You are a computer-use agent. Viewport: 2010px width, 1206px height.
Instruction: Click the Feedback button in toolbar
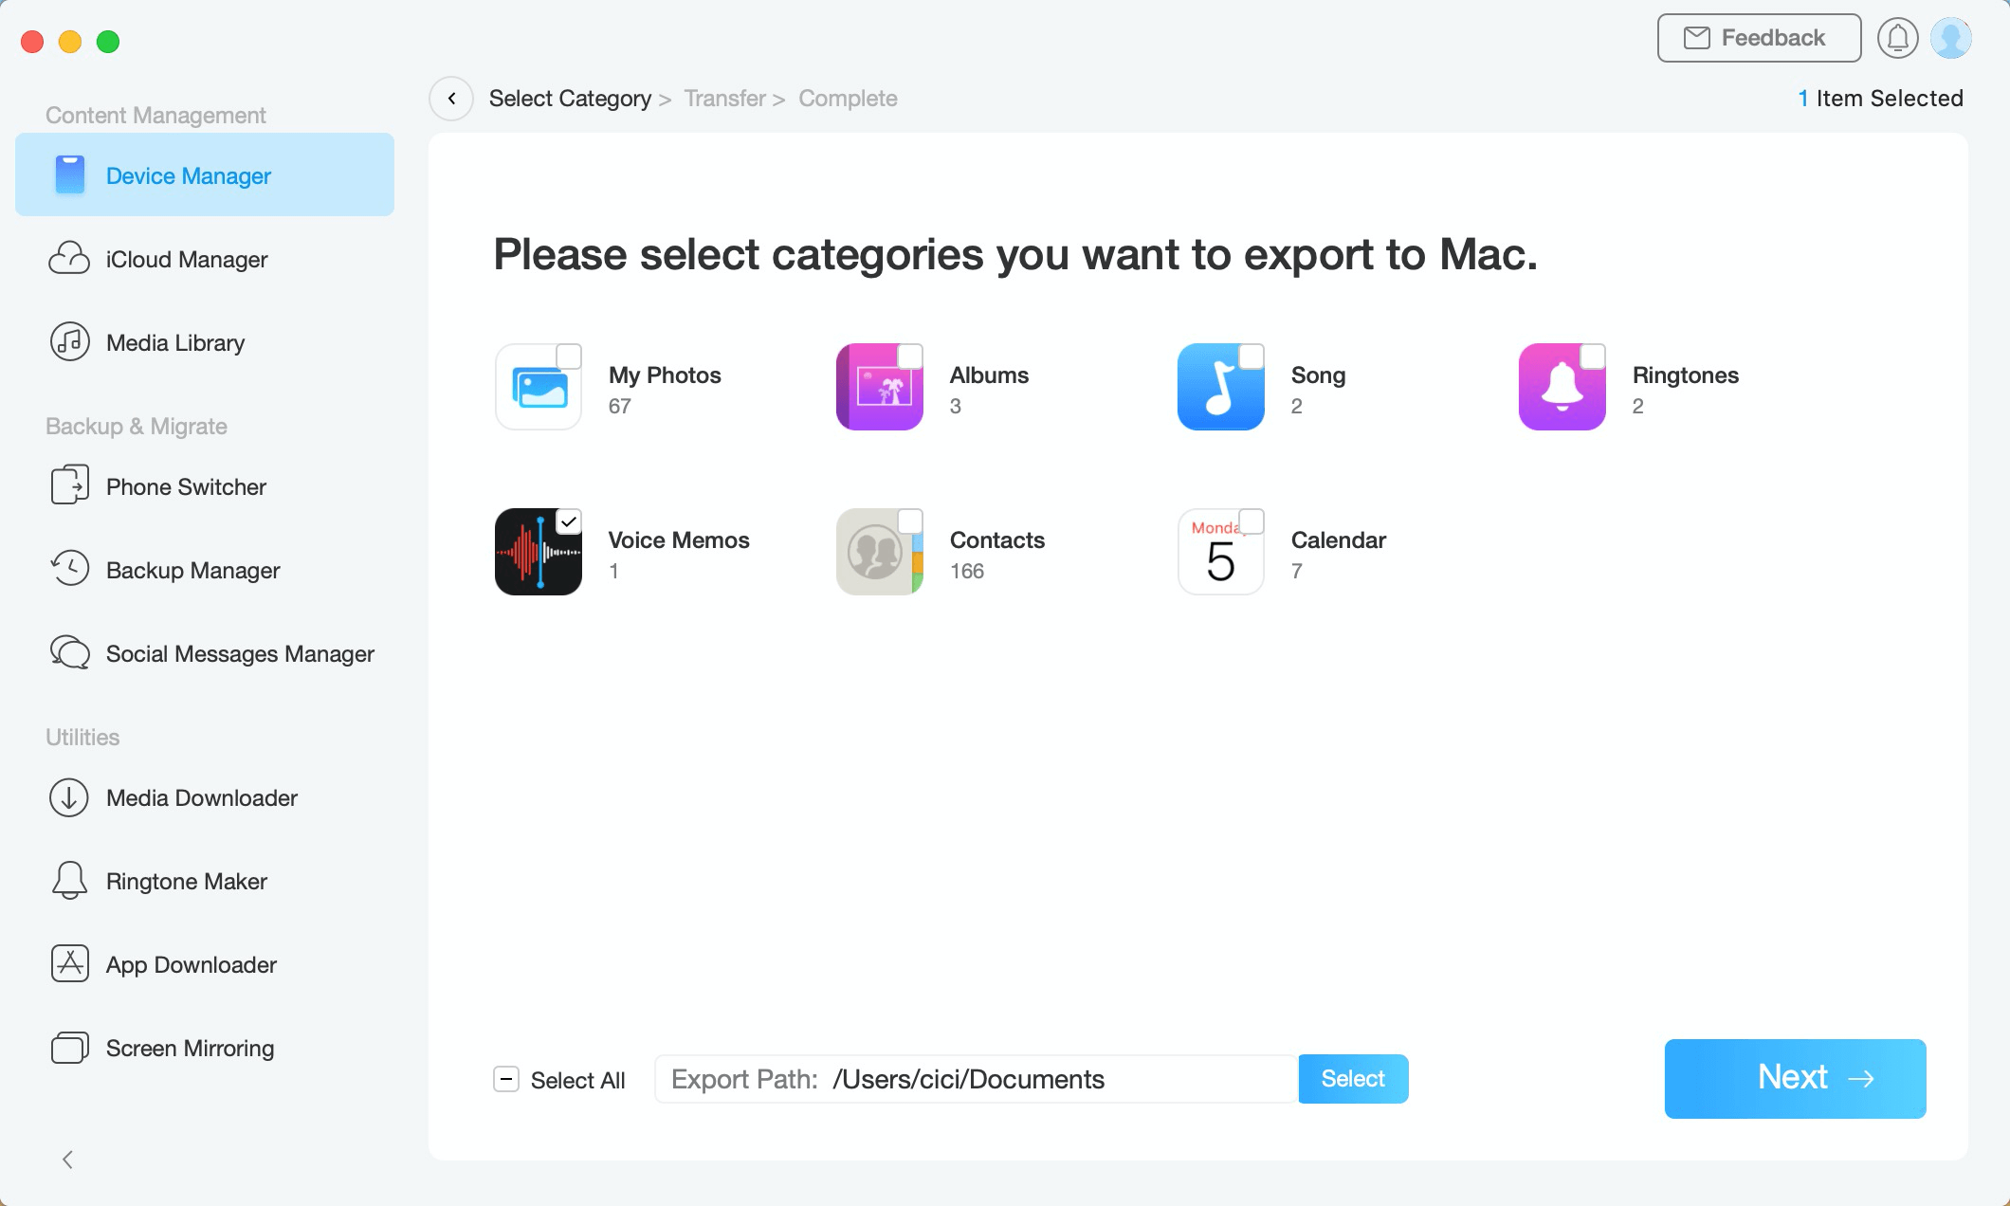point(1756,37)
